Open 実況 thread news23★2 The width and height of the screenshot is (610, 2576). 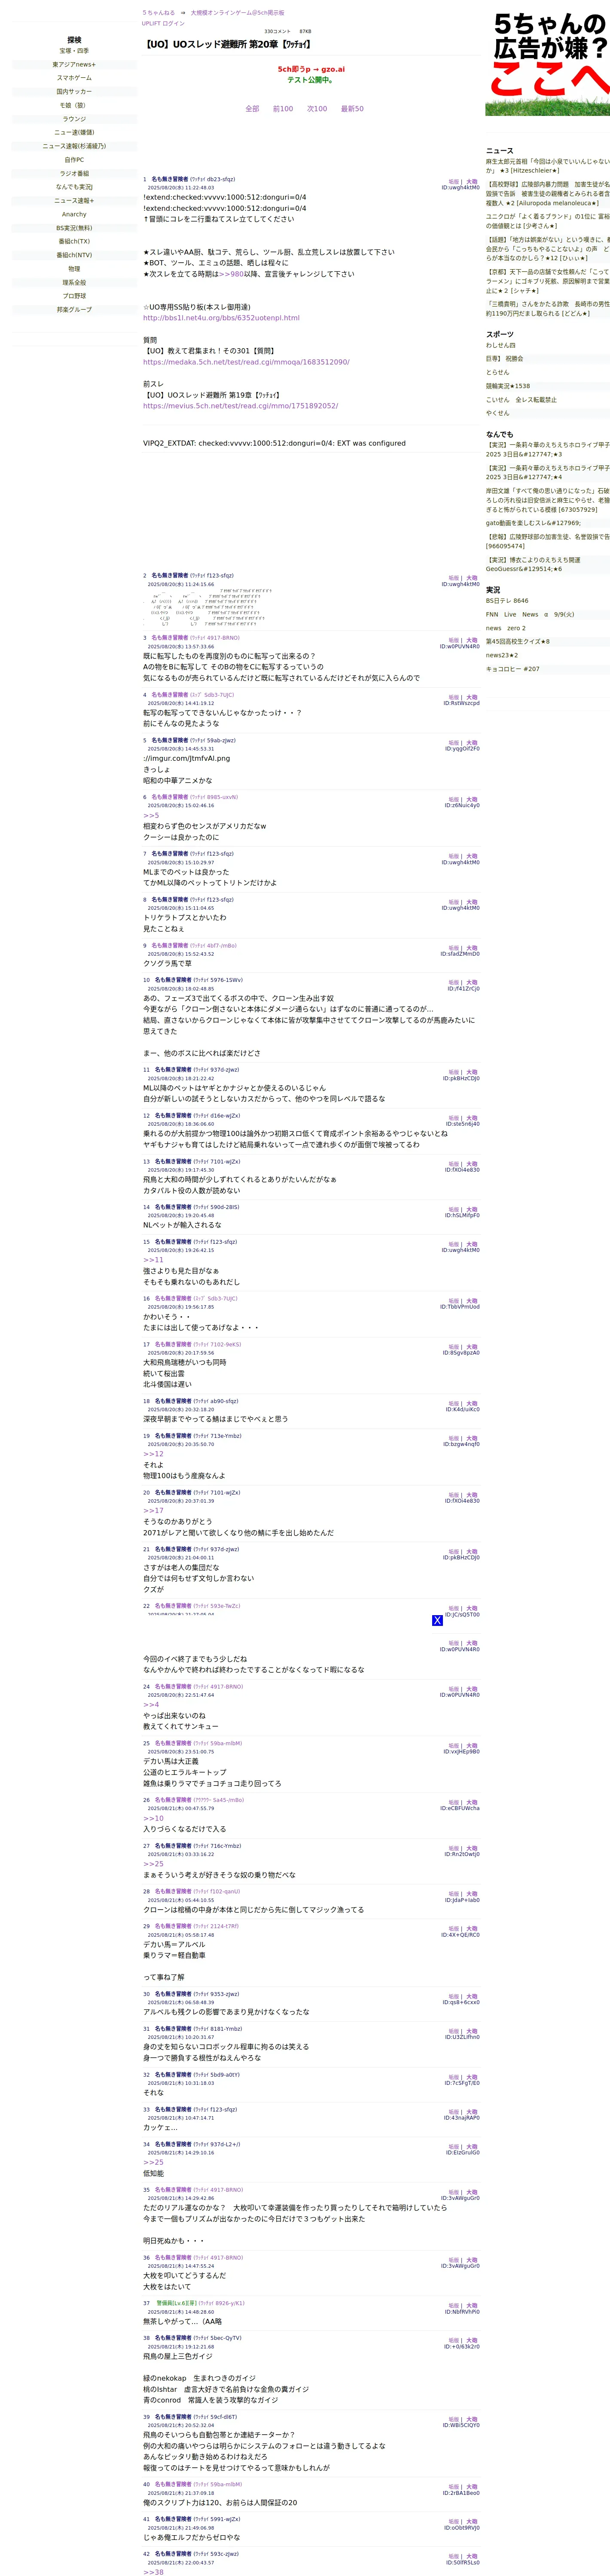(x=502, y=656)
